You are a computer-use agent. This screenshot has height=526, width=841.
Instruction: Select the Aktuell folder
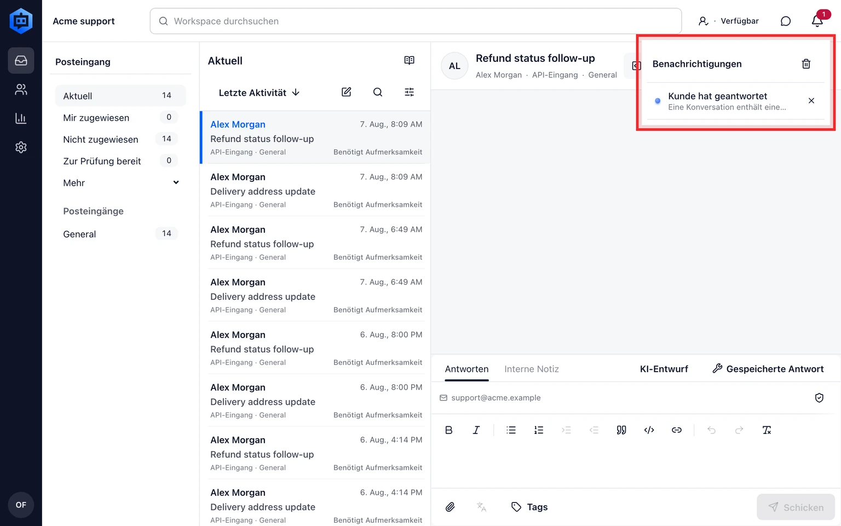[120, 96]
